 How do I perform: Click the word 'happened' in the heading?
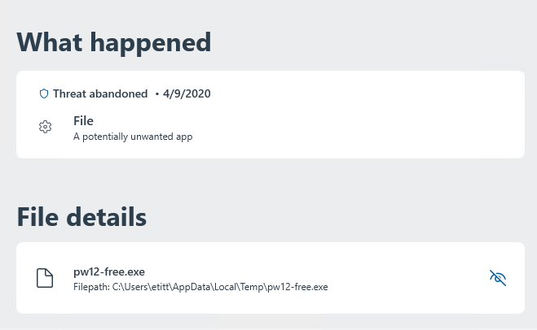[x=151, y=43]
